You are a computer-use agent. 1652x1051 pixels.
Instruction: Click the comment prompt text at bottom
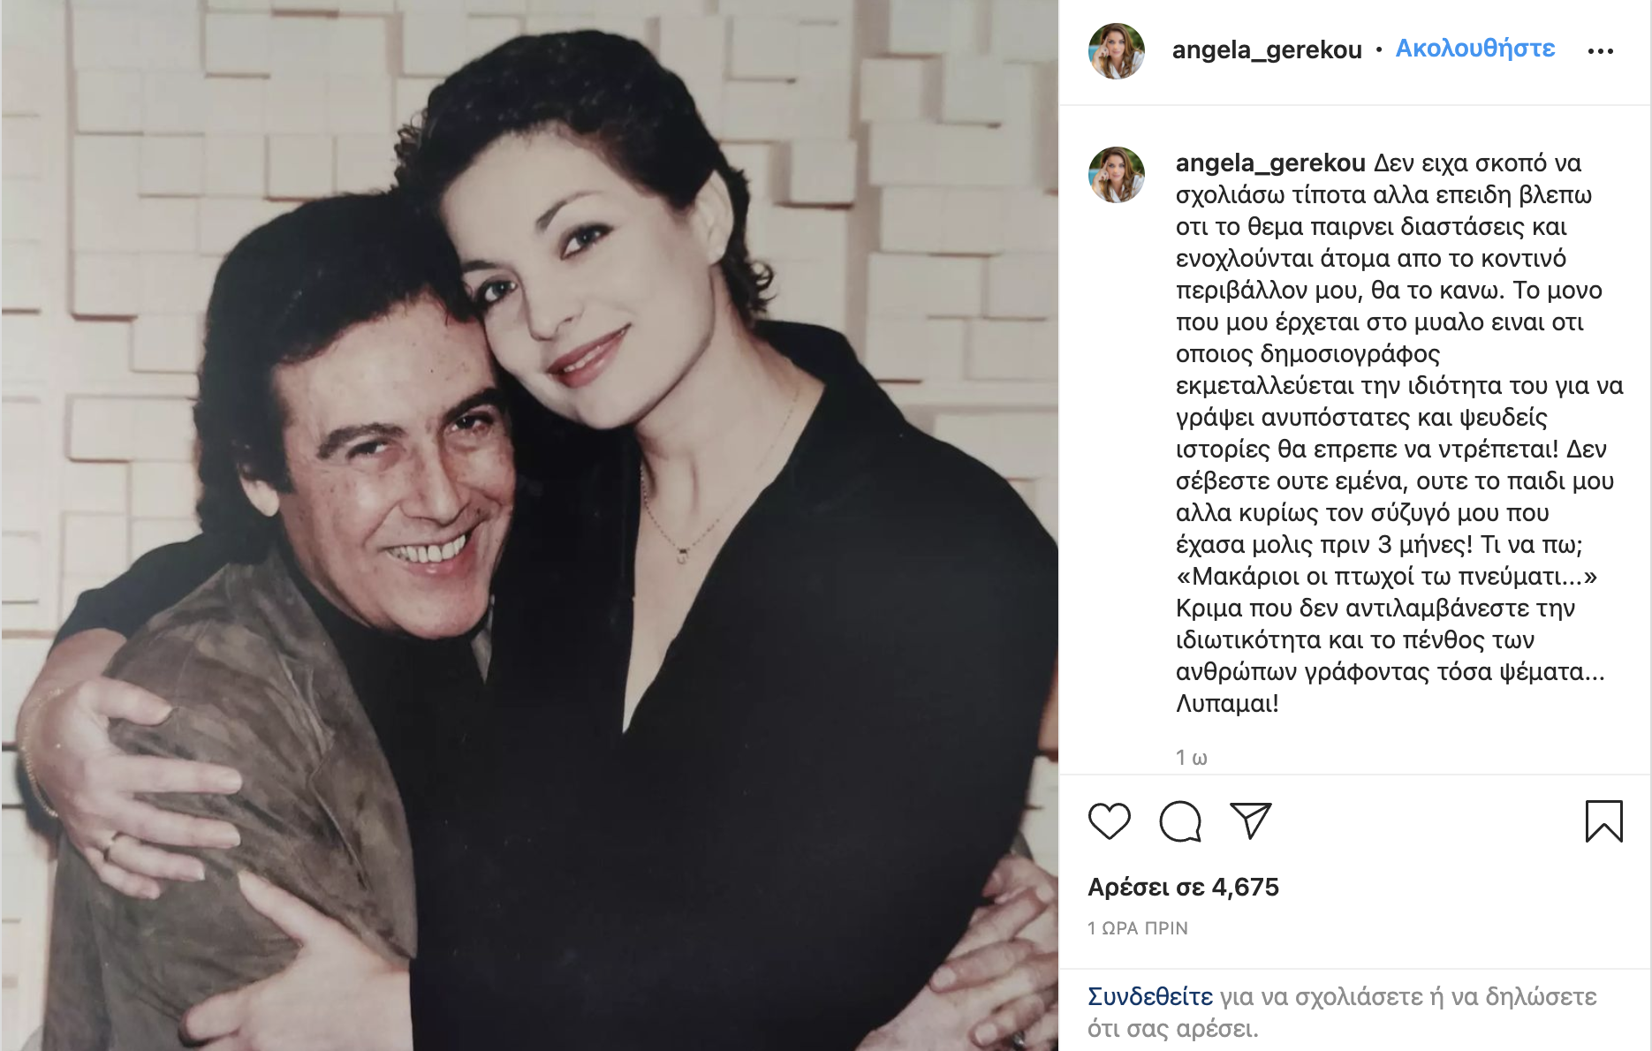pyautogui.click(x=1342, y=1012)
